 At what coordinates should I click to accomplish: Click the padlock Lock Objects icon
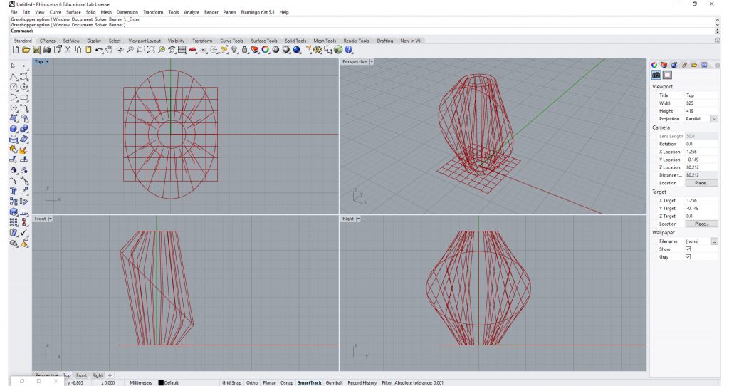pyautogui.click(x=245, y=50)
